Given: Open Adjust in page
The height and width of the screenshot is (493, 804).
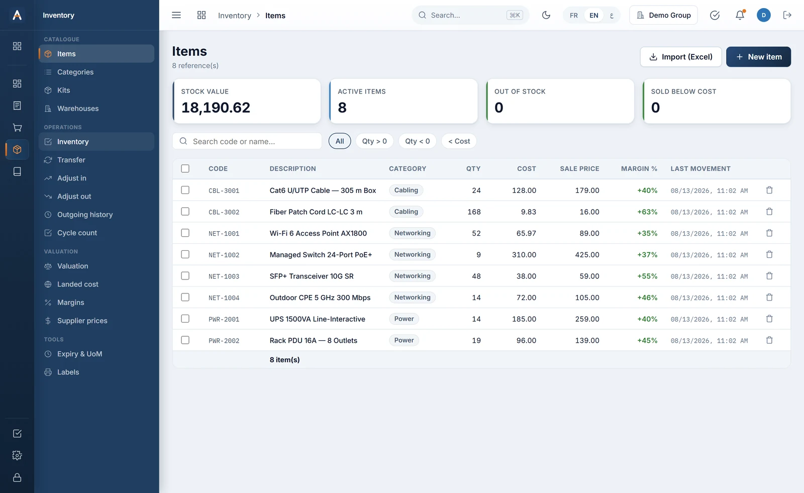Looking at the screenshot, I should (96, 178).
